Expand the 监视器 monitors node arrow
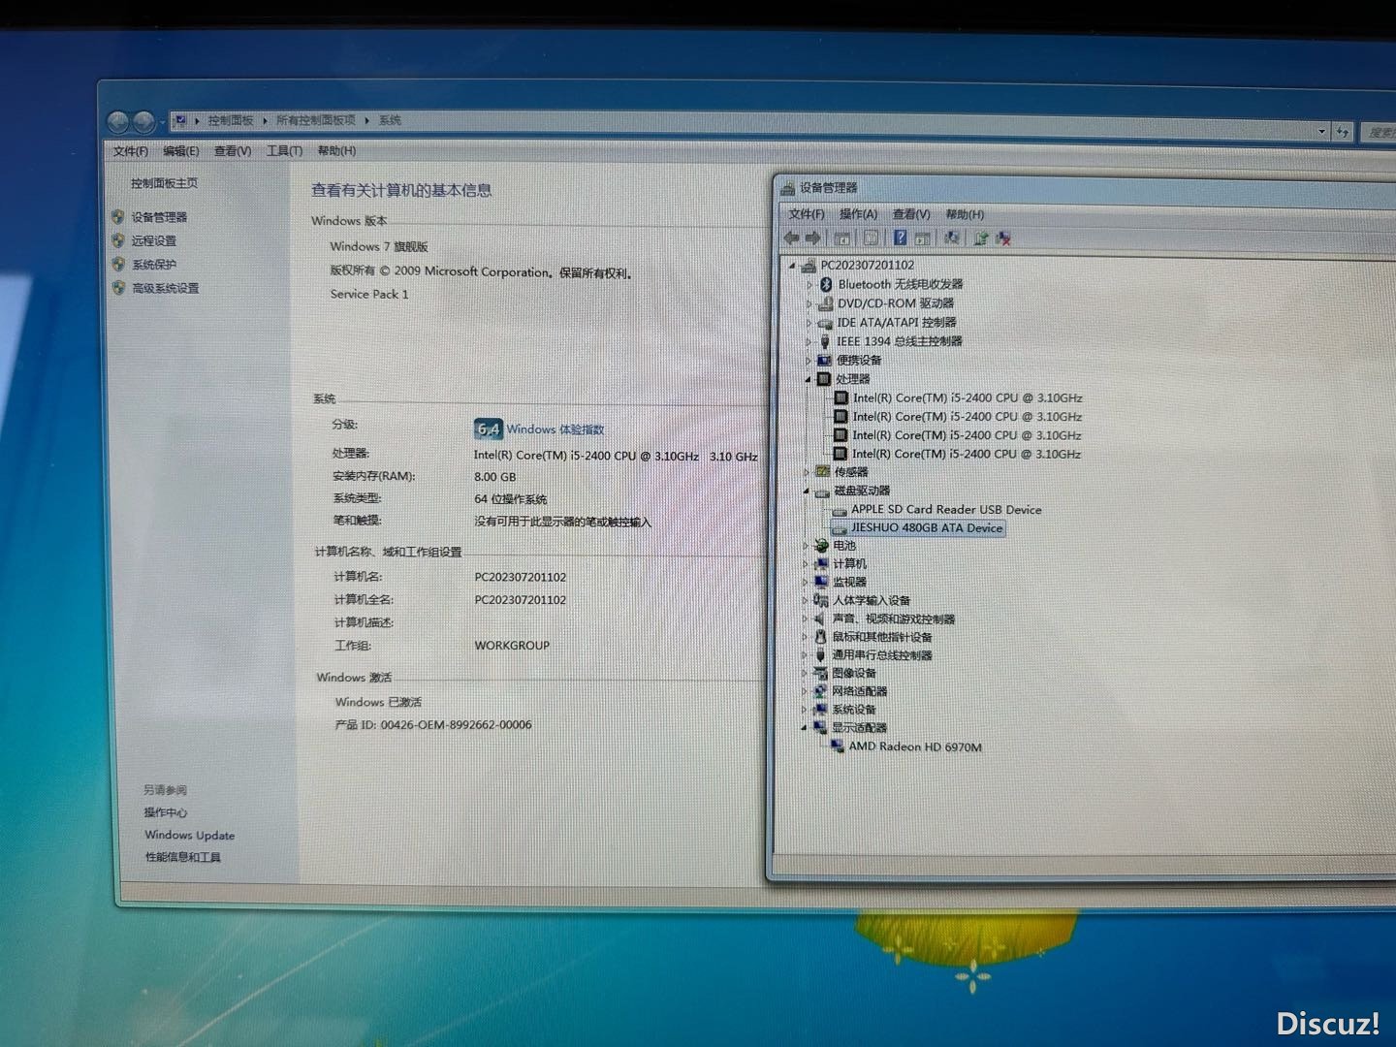 point(806,582)
